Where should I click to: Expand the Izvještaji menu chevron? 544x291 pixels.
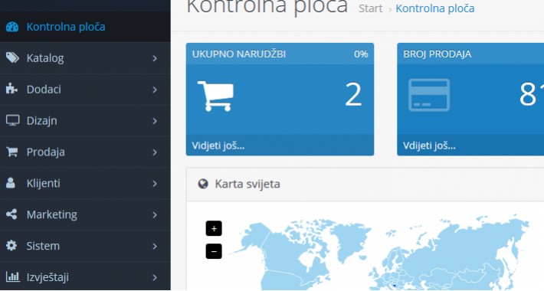(x=155, y=277)
